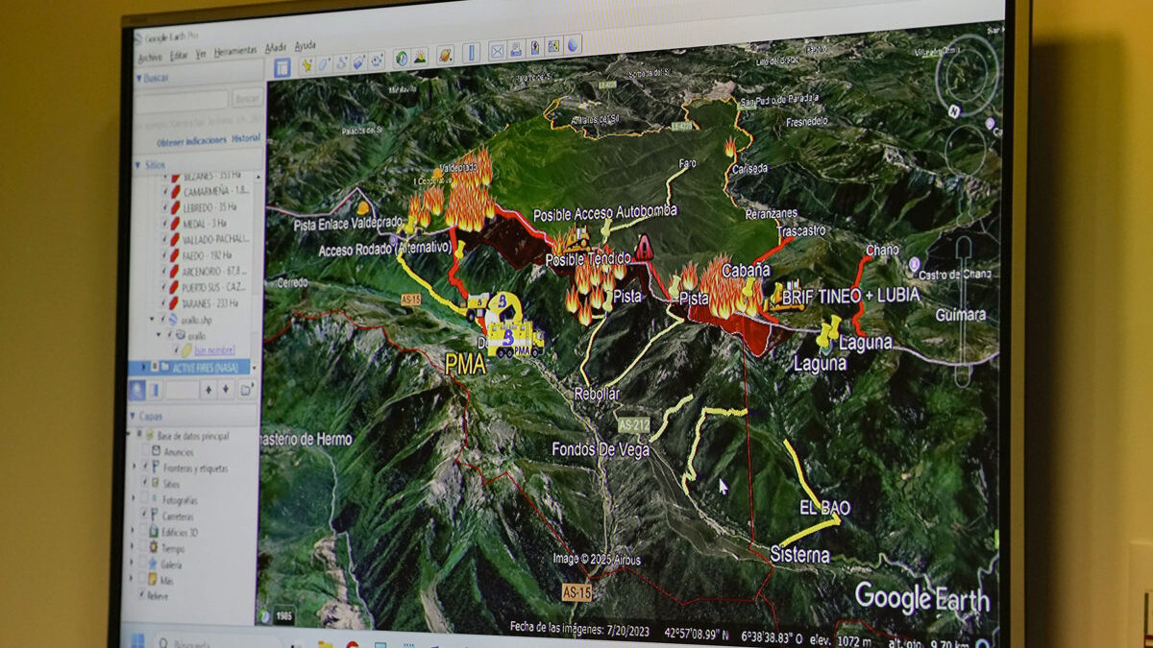The height and width of the screenshot is (648, 1153).
Task: Uncheck the LEBREDO - 35 Ha checkbox
Action: (x=164, y=206)
